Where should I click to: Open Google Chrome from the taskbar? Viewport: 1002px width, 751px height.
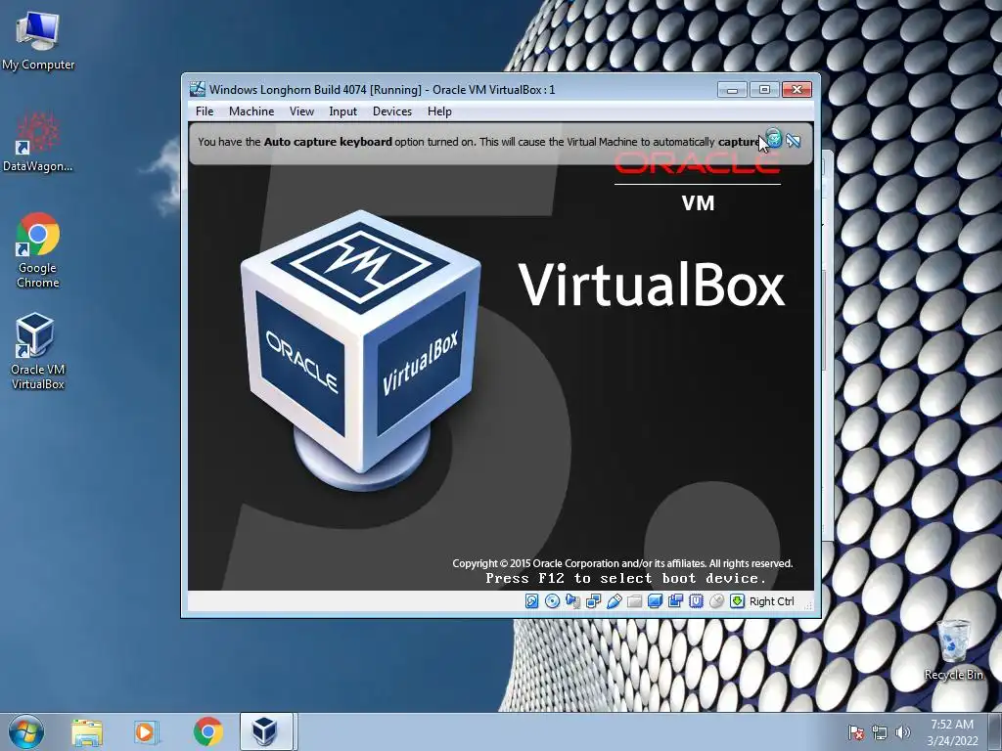(207, 731)
